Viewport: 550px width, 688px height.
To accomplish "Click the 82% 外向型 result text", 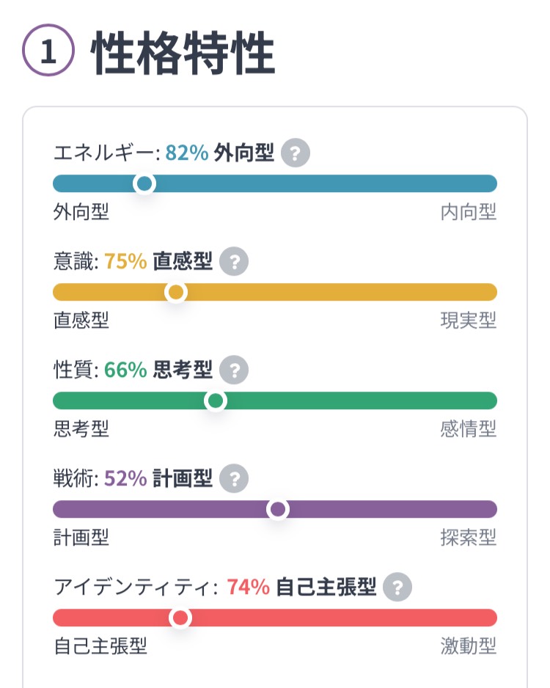I will pos(219,153).
